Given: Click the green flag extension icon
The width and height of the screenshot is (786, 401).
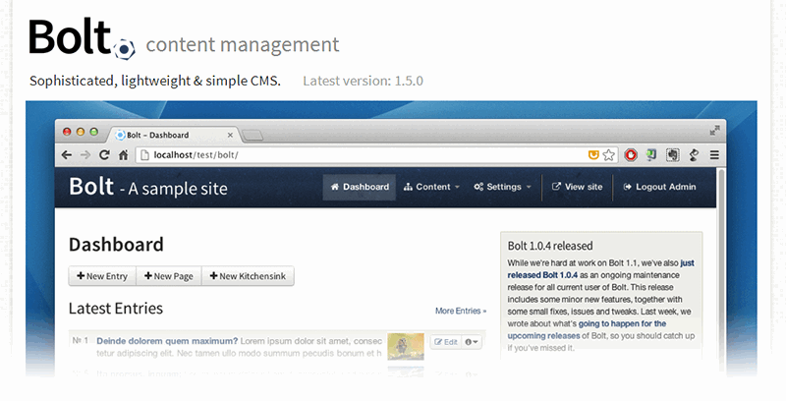Looking at the screenshot, I should [651, 155].
